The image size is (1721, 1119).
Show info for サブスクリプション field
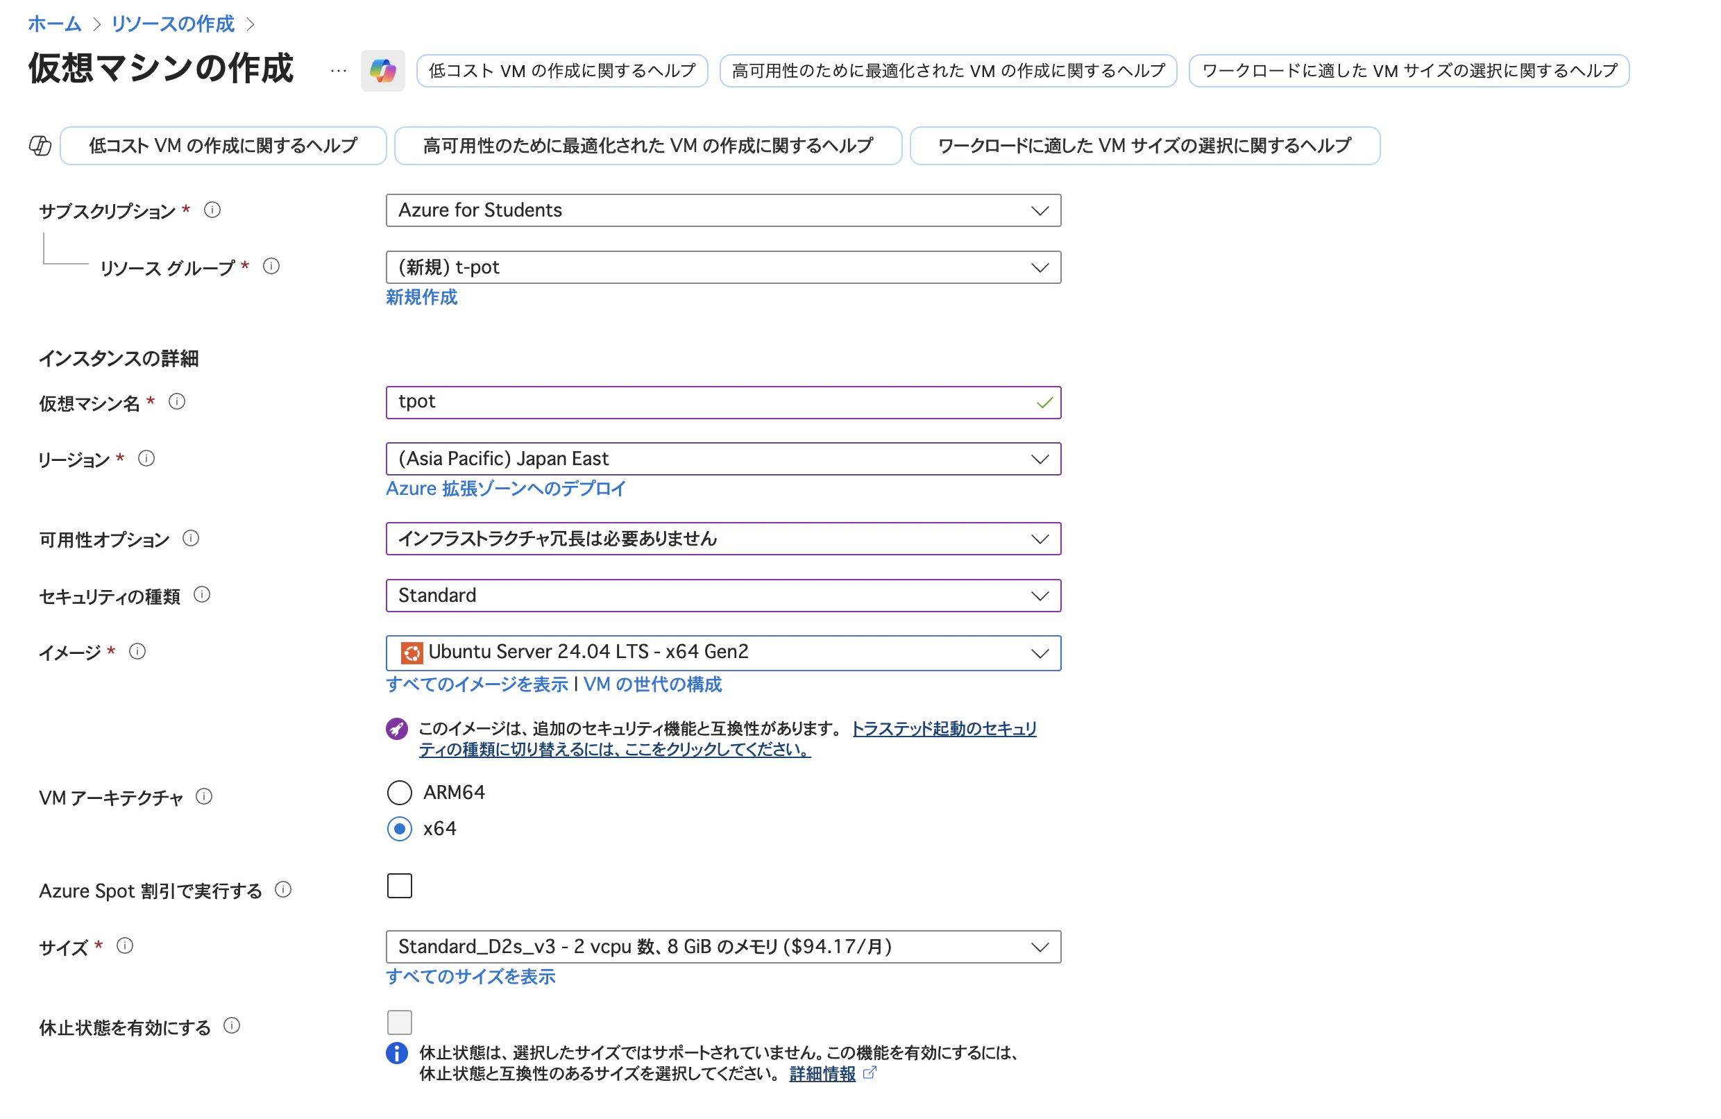[212, 210]
